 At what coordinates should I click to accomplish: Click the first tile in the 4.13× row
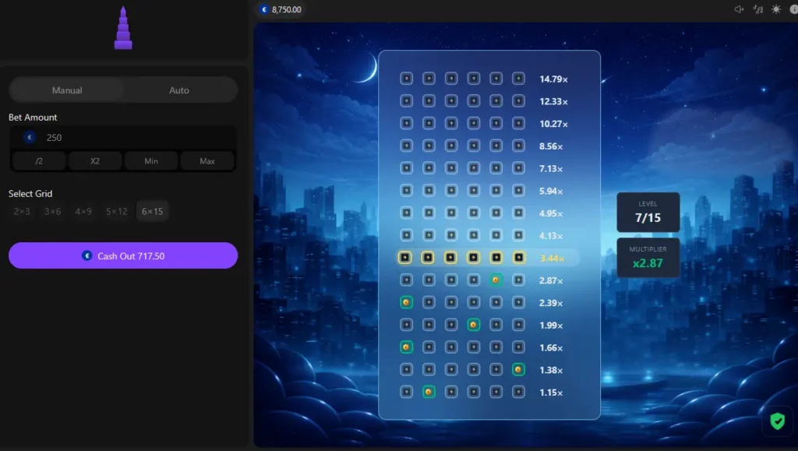406,235
